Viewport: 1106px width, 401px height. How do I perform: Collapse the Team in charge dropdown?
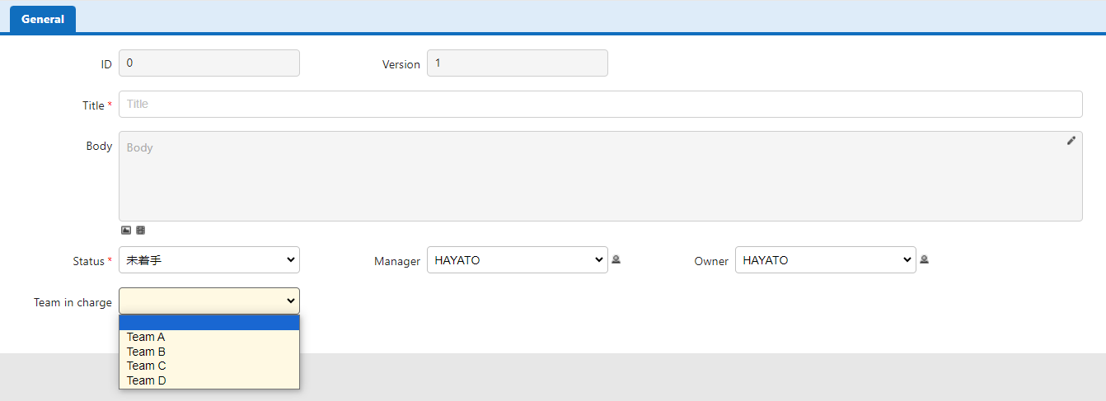click(x=209, y=301)
